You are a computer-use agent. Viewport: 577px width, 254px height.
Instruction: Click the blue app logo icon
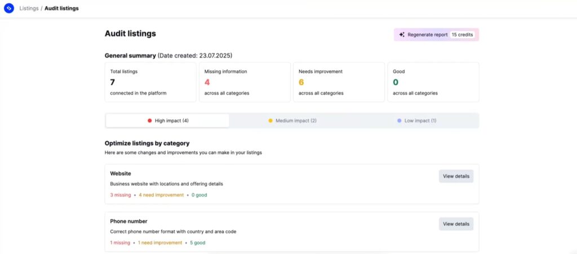click(9, 8)
